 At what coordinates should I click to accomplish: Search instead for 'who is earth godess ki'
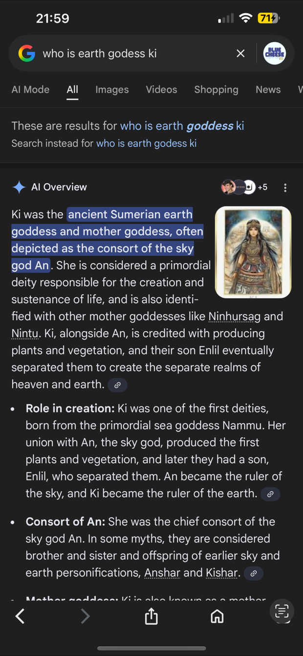pyautogui.click(x=146, y=143)
